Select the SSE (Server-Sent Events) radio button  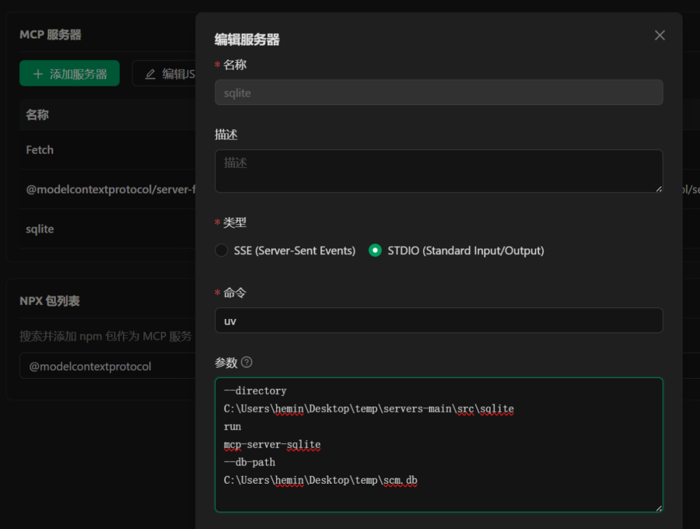coord(221,250)
